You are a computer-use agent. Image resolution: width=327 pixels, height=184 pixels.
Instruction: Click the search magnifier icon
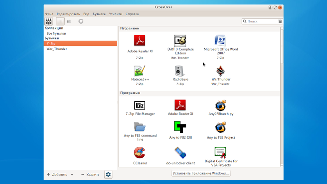[244, 21]
